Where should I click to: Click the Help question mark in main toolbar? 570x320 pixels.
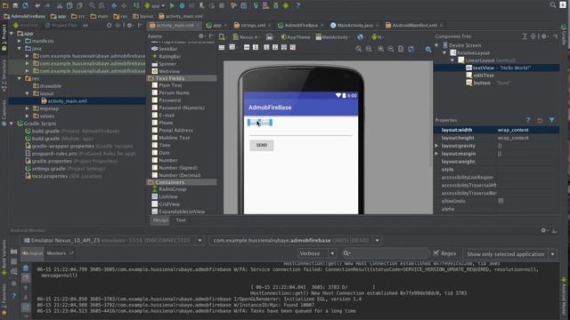[297, 5]
